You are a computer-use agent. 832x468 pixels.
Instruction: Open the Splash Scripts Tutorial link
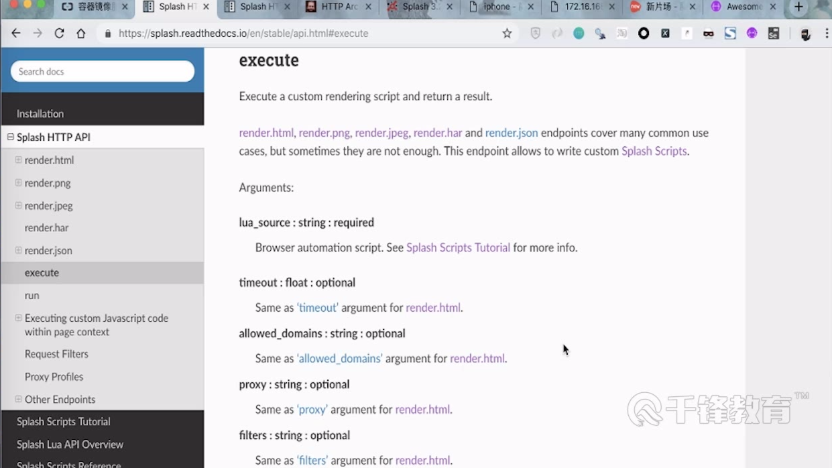click(458, 247)
